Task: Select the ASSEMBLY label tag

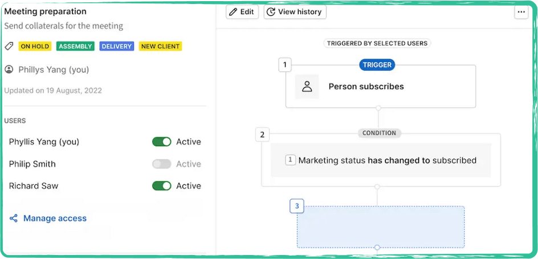Action: 76,46
